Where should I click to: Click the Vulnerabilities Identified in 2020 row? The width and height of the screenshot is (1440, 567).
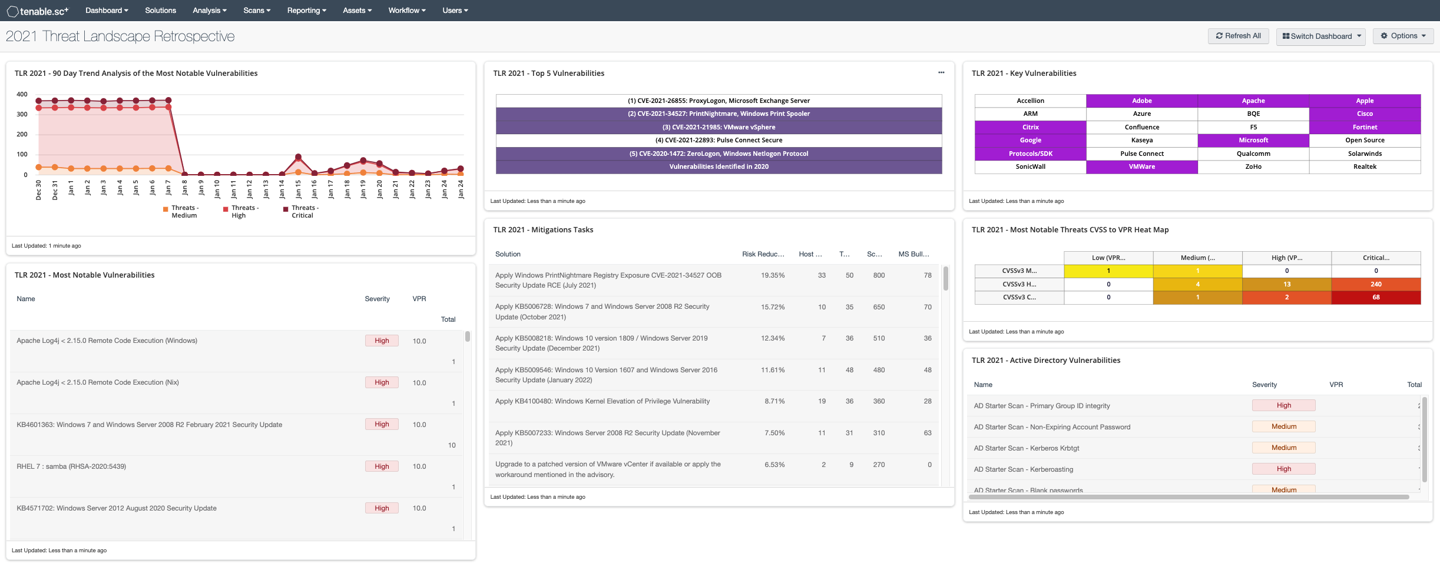pyautogui.click(x=719, y=166)
